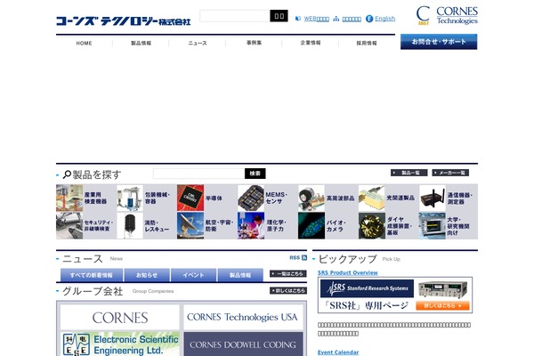Switch to the イベント news tab
The width and height of the screenshot is (534, 356).
[193, 275]
